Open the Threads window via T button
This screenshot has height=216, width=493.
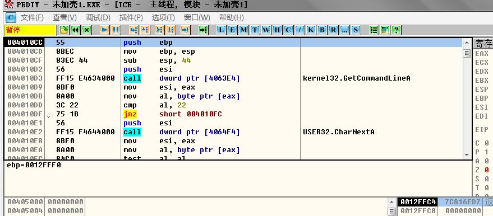pos(255,30)
